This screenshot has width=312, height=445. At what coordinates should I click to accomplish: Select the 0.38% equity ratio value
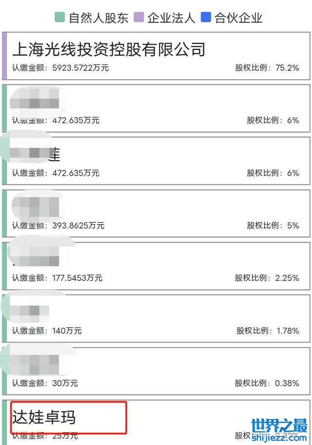(287, 383)
